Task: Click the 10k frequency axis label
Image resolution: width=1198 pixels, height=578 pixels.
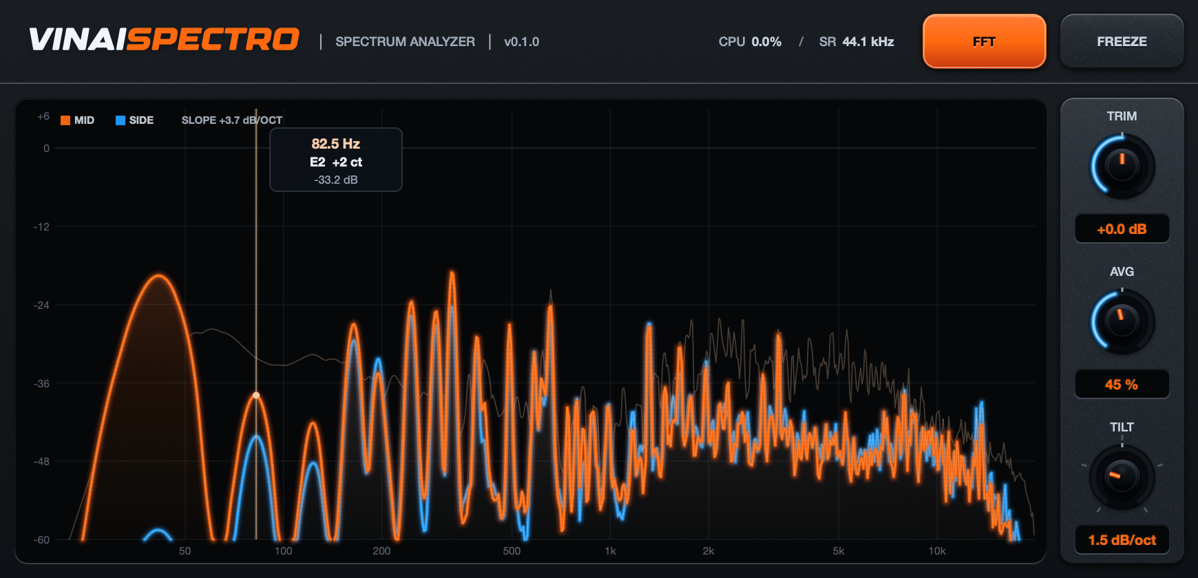Action: click(x=937, y=551)
